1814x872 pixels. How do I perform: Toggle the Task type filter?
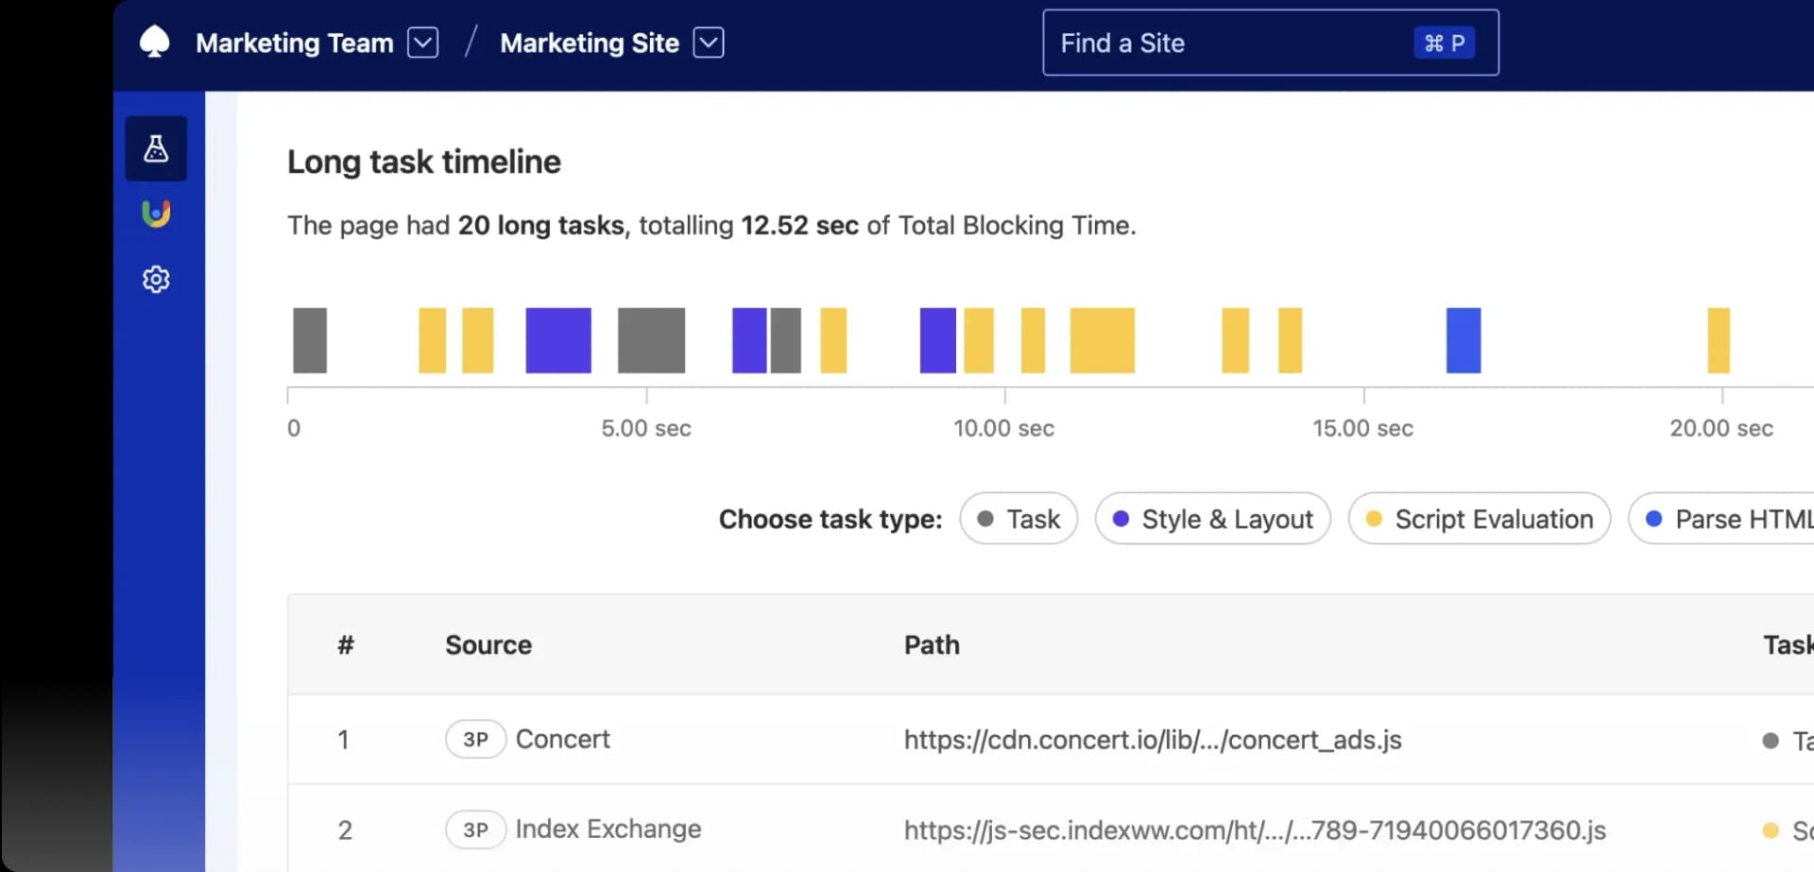point(1018,519)
